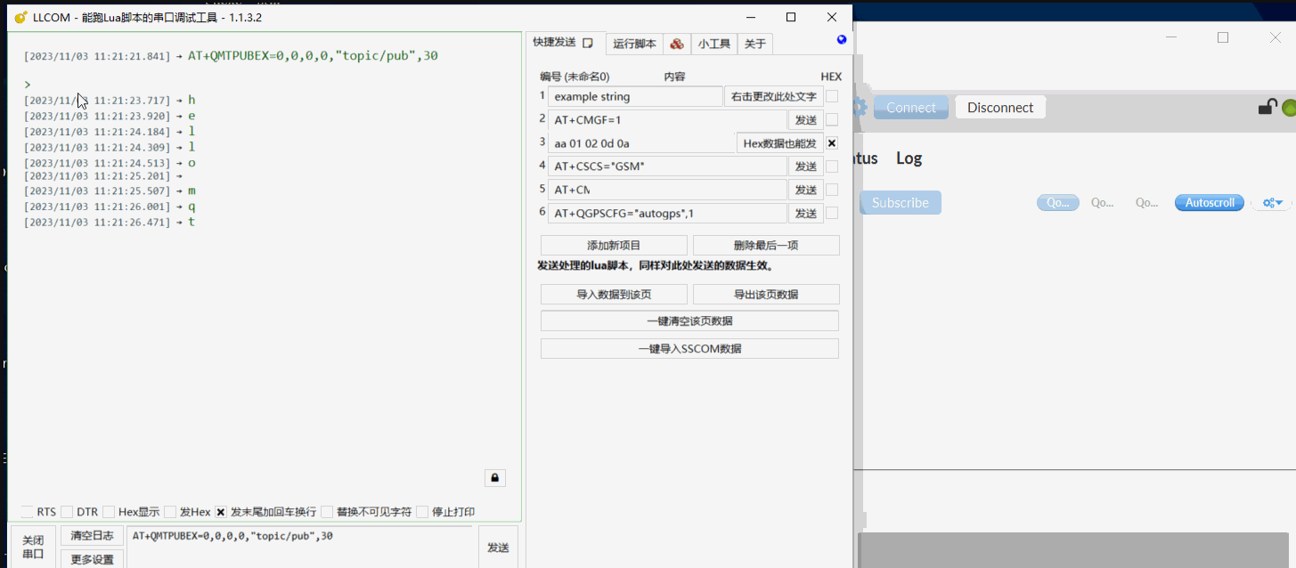Click the green connection status indicator

click(x=1289, y=106)
